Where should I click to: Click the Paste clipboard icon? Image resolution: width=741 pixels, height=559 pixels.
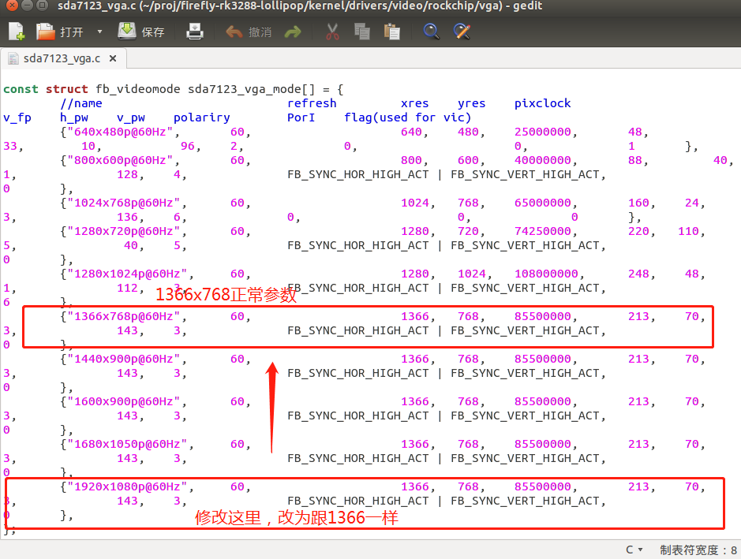click(x=391, y=32)
